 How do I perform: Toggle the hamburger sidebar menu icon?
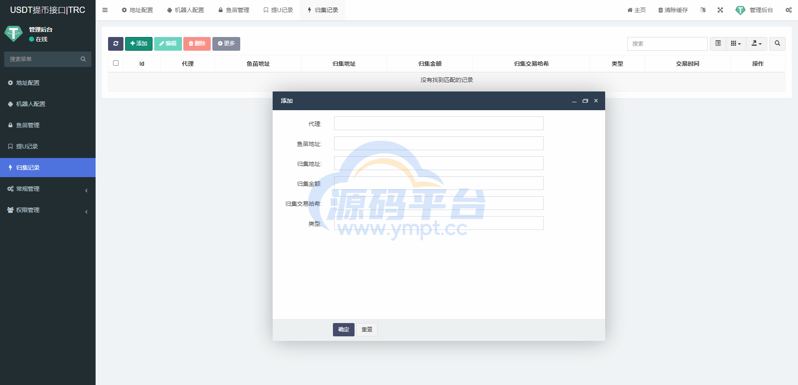point(105,10)
